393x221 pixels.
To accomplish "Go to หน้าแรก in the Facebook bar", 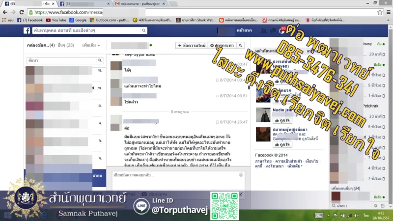I will 244,30.
